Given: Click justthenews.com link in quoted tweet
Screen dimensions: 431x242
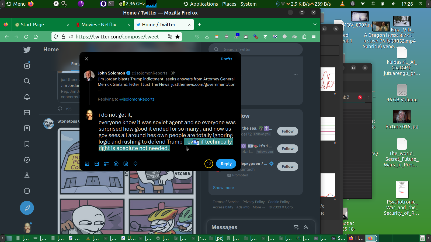Looking at the screenshot, I should 203,84.
